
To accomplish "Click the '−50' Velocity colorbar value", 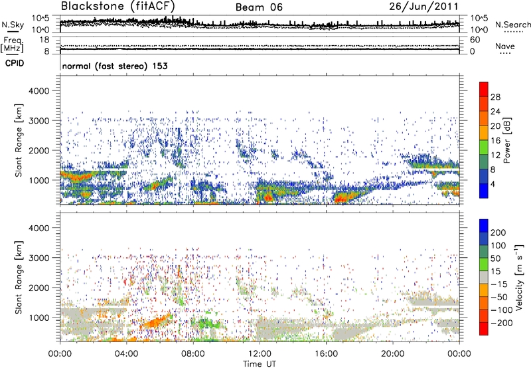I will 499,297.
